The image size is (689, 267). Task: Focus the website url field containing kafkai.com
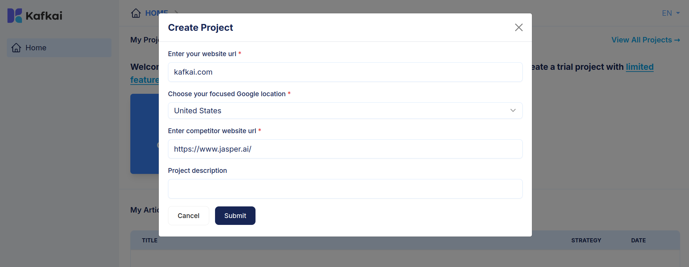coord(345,72)
